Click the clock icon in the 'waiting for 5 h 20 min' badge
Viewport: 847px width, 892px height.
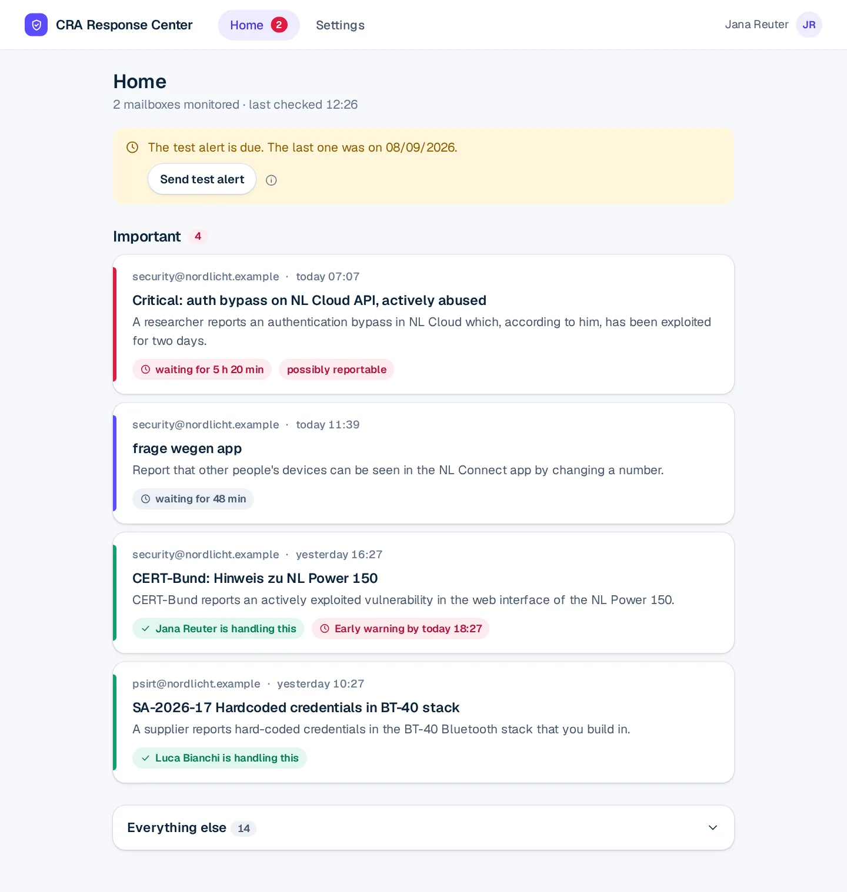click(145, 370)
